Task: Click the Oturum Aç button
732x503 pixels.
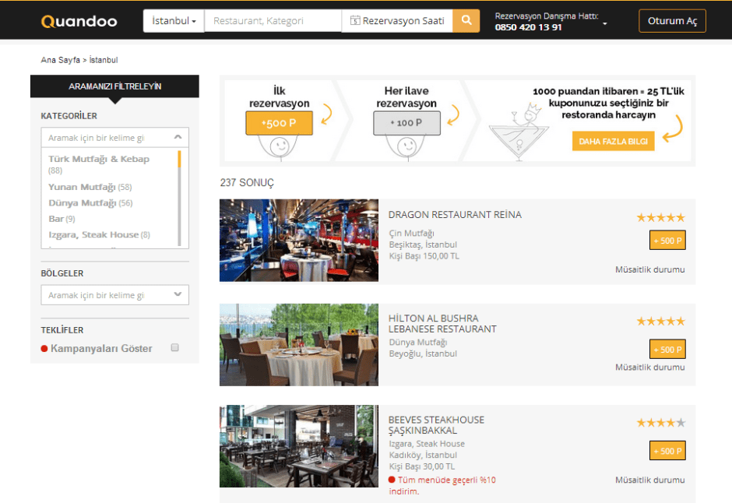Action: [x=671, y=21]
